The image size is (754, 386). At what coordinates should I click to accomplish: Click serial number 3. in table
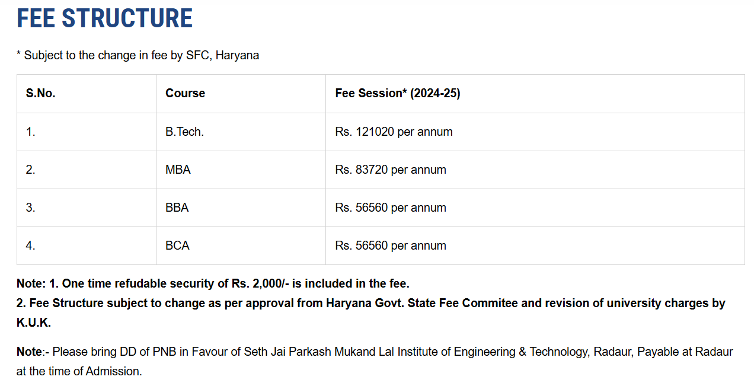coord(31,208)
